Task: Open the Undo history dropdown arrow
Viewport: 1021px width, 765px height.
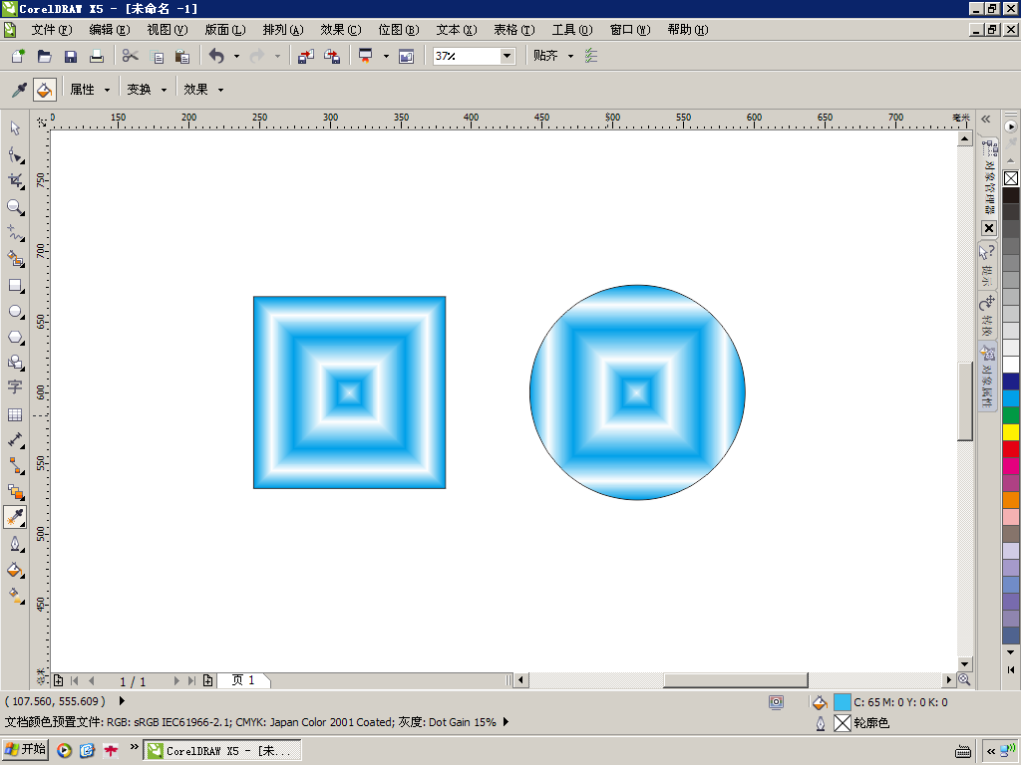Action: (x=236, y=57)
